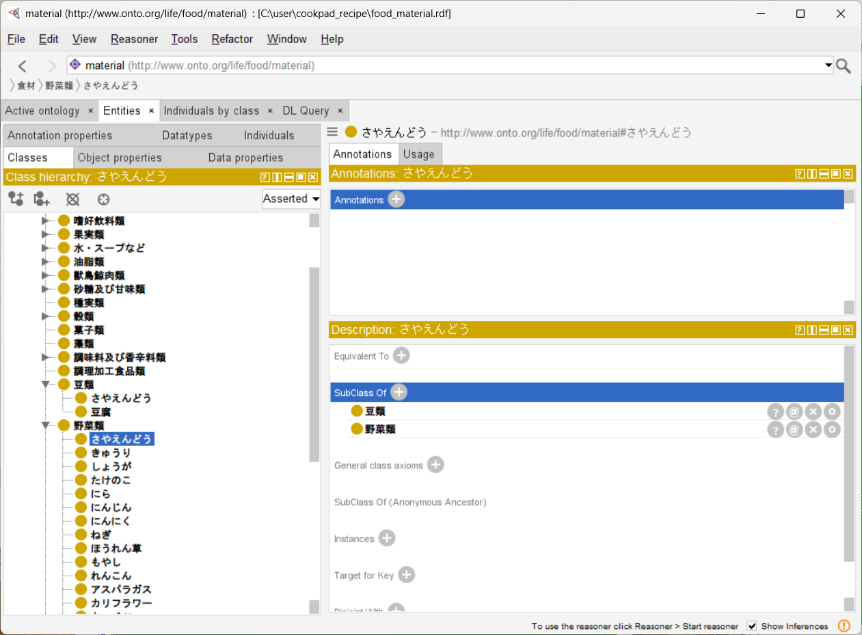Open the Asserted hierarchy dropdown

[x=291, y=199]
